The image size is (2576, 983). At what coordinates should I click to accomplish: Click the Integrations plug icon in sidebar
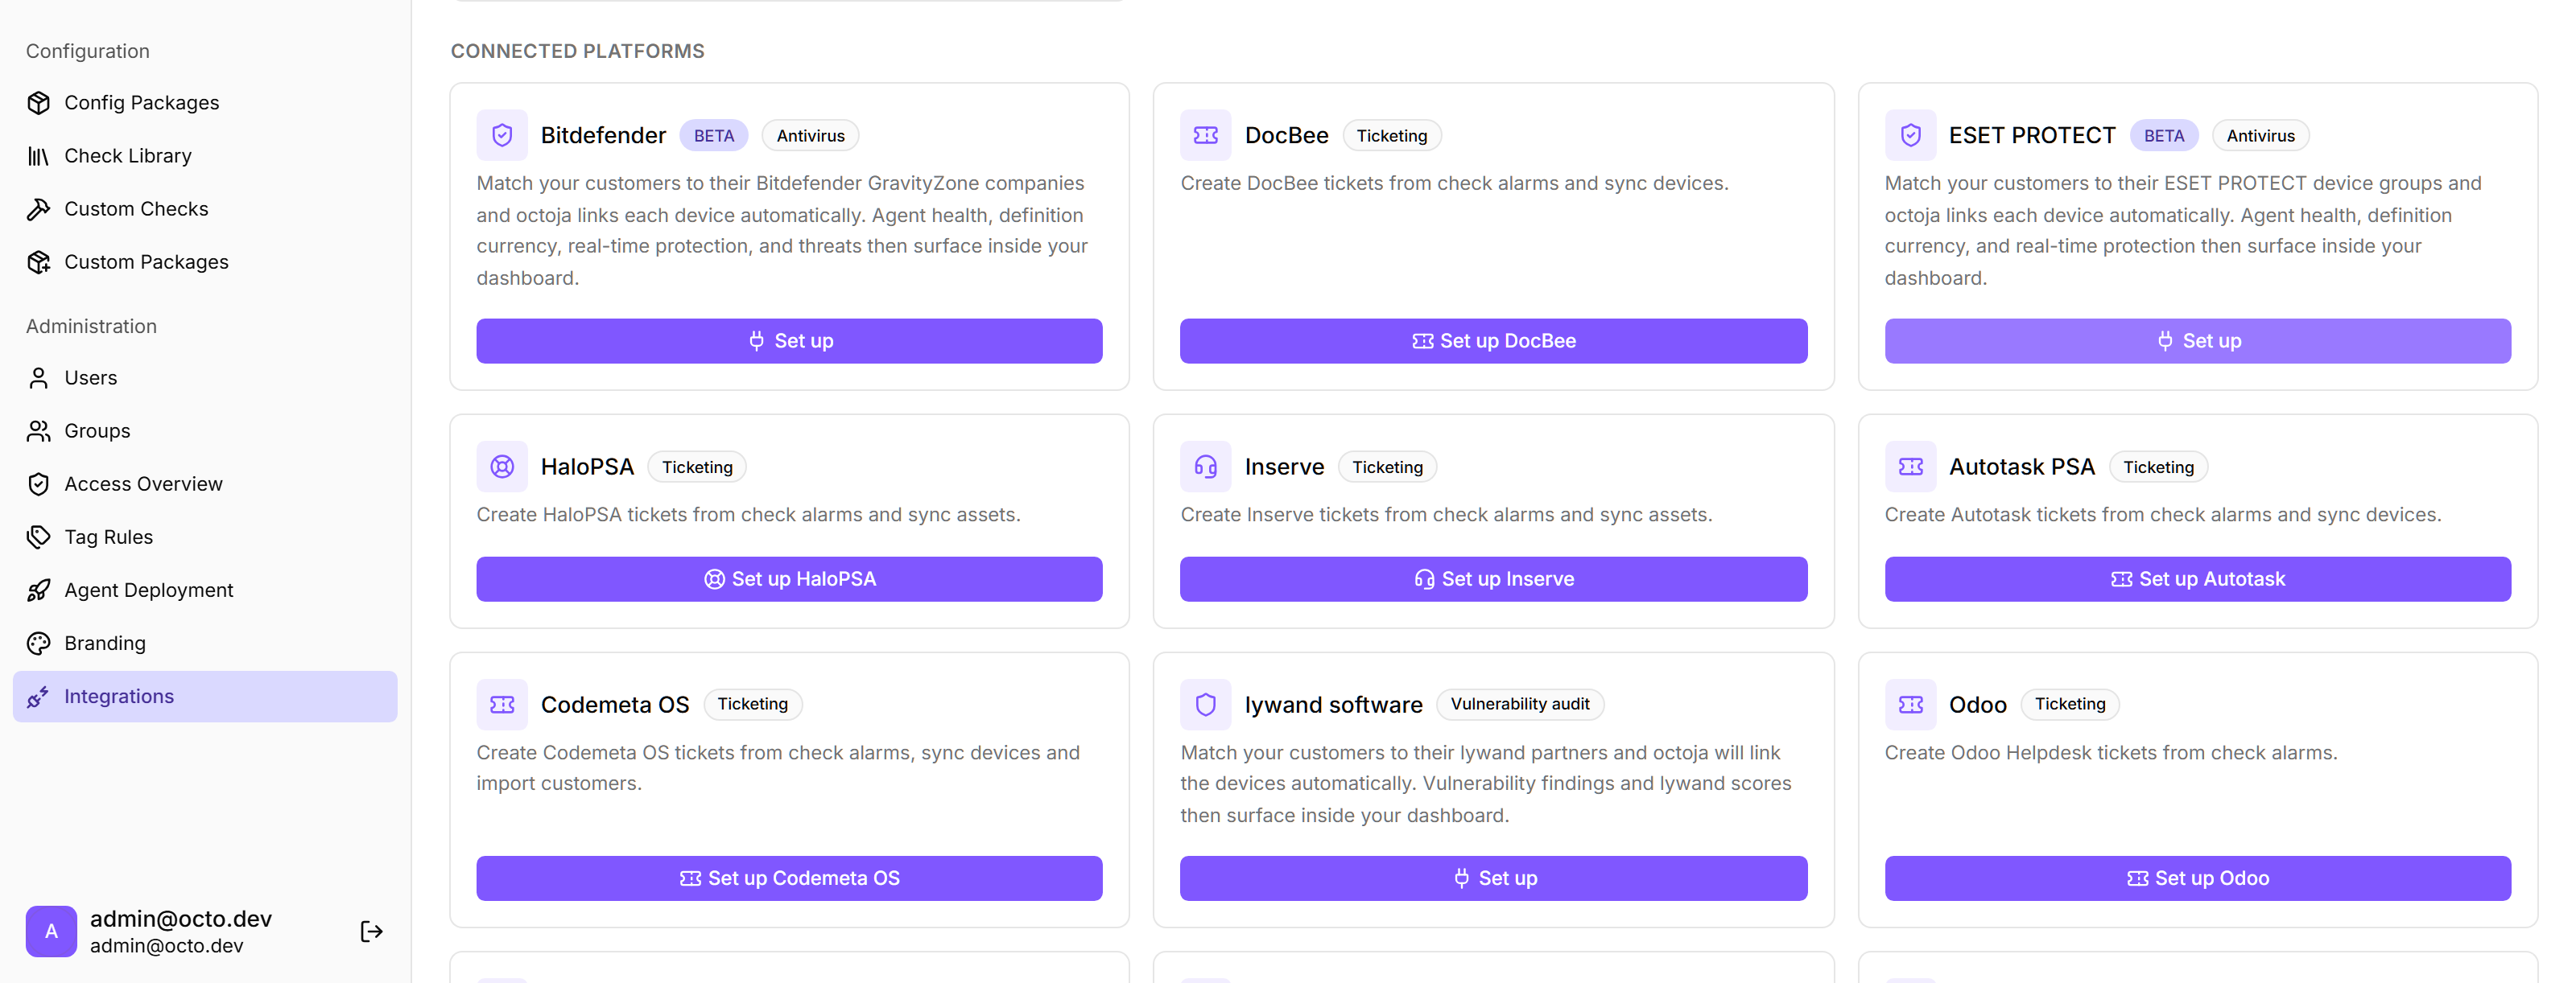pos(38,697)
